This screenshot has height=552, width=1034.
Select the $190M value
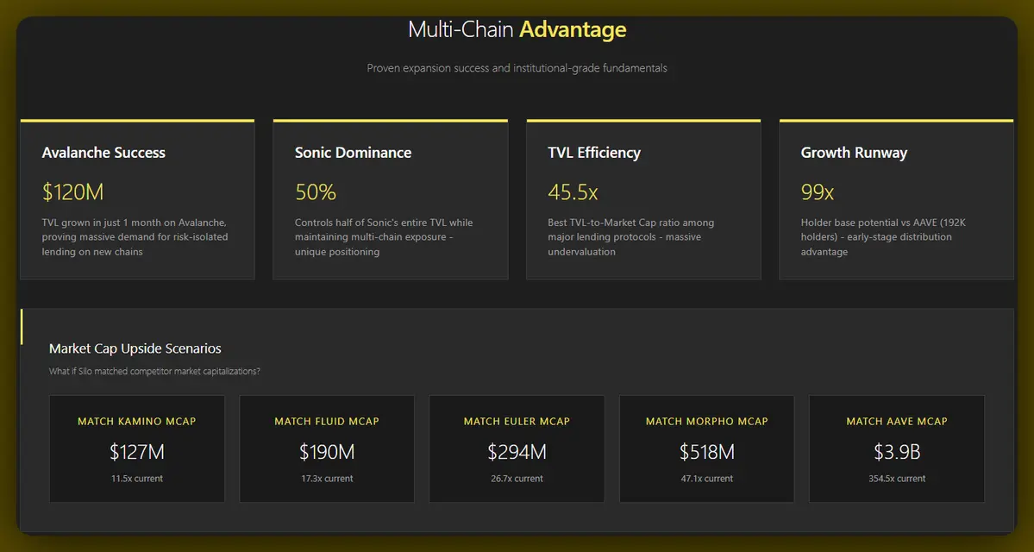tap(327, 452)
